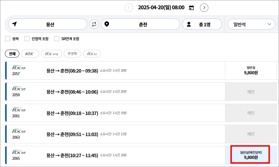279x167 pixels.
Task: Click the passenger icon next to 총 1명
Action: tap(189, 24)
